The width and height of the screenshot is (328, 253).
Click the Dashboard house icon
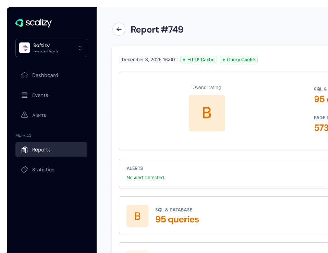tap(24, 75)
